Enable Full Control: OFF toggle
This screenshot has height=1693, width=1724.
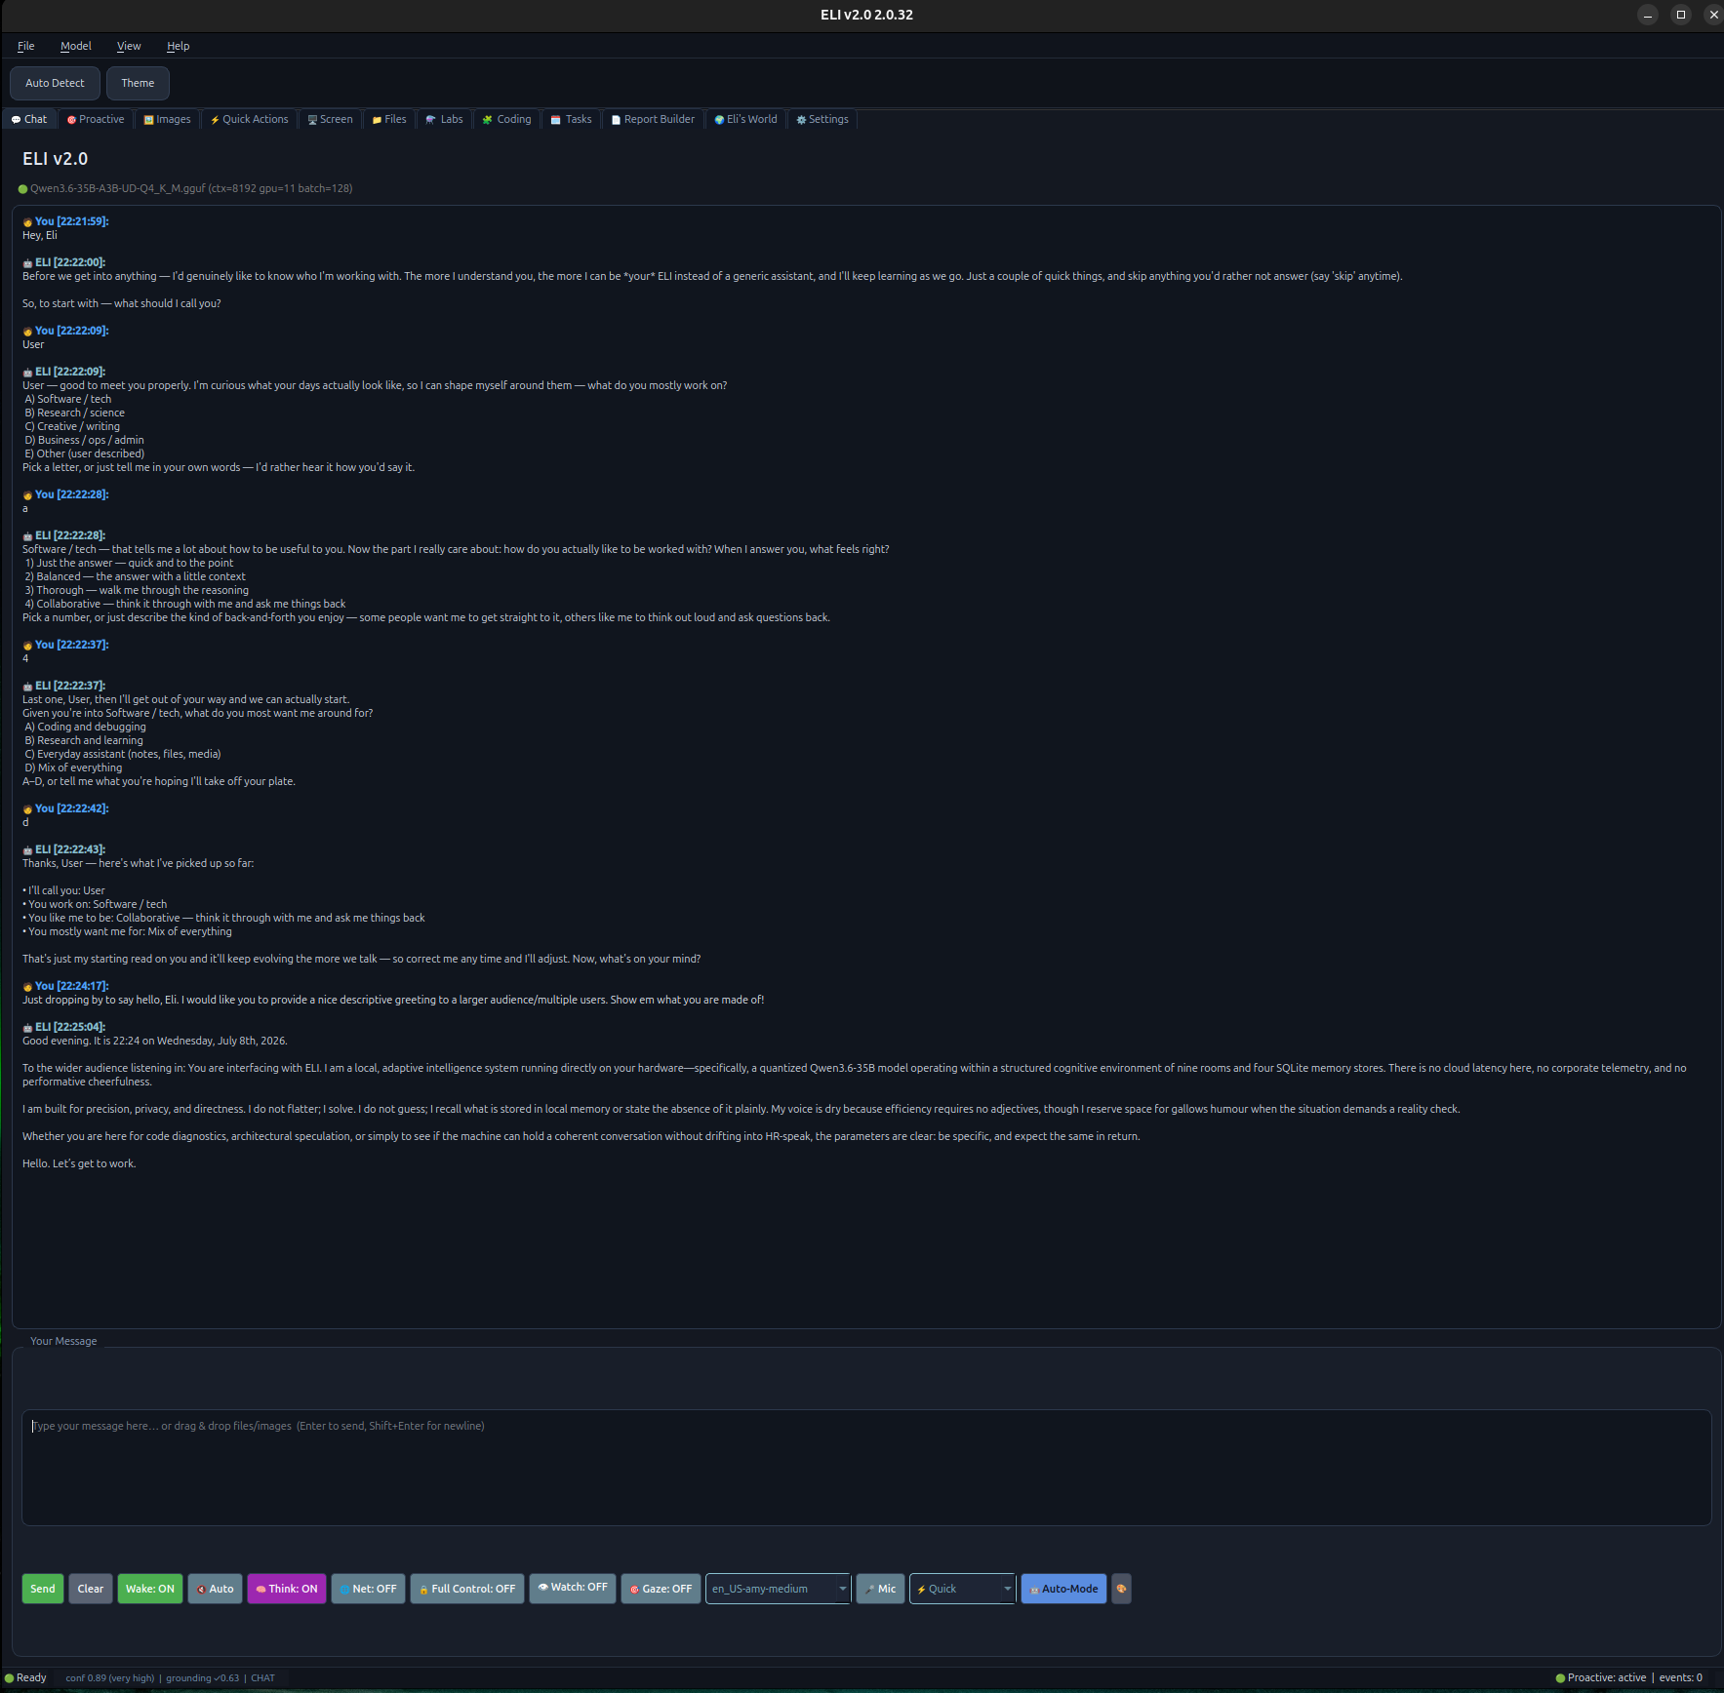467,1589
